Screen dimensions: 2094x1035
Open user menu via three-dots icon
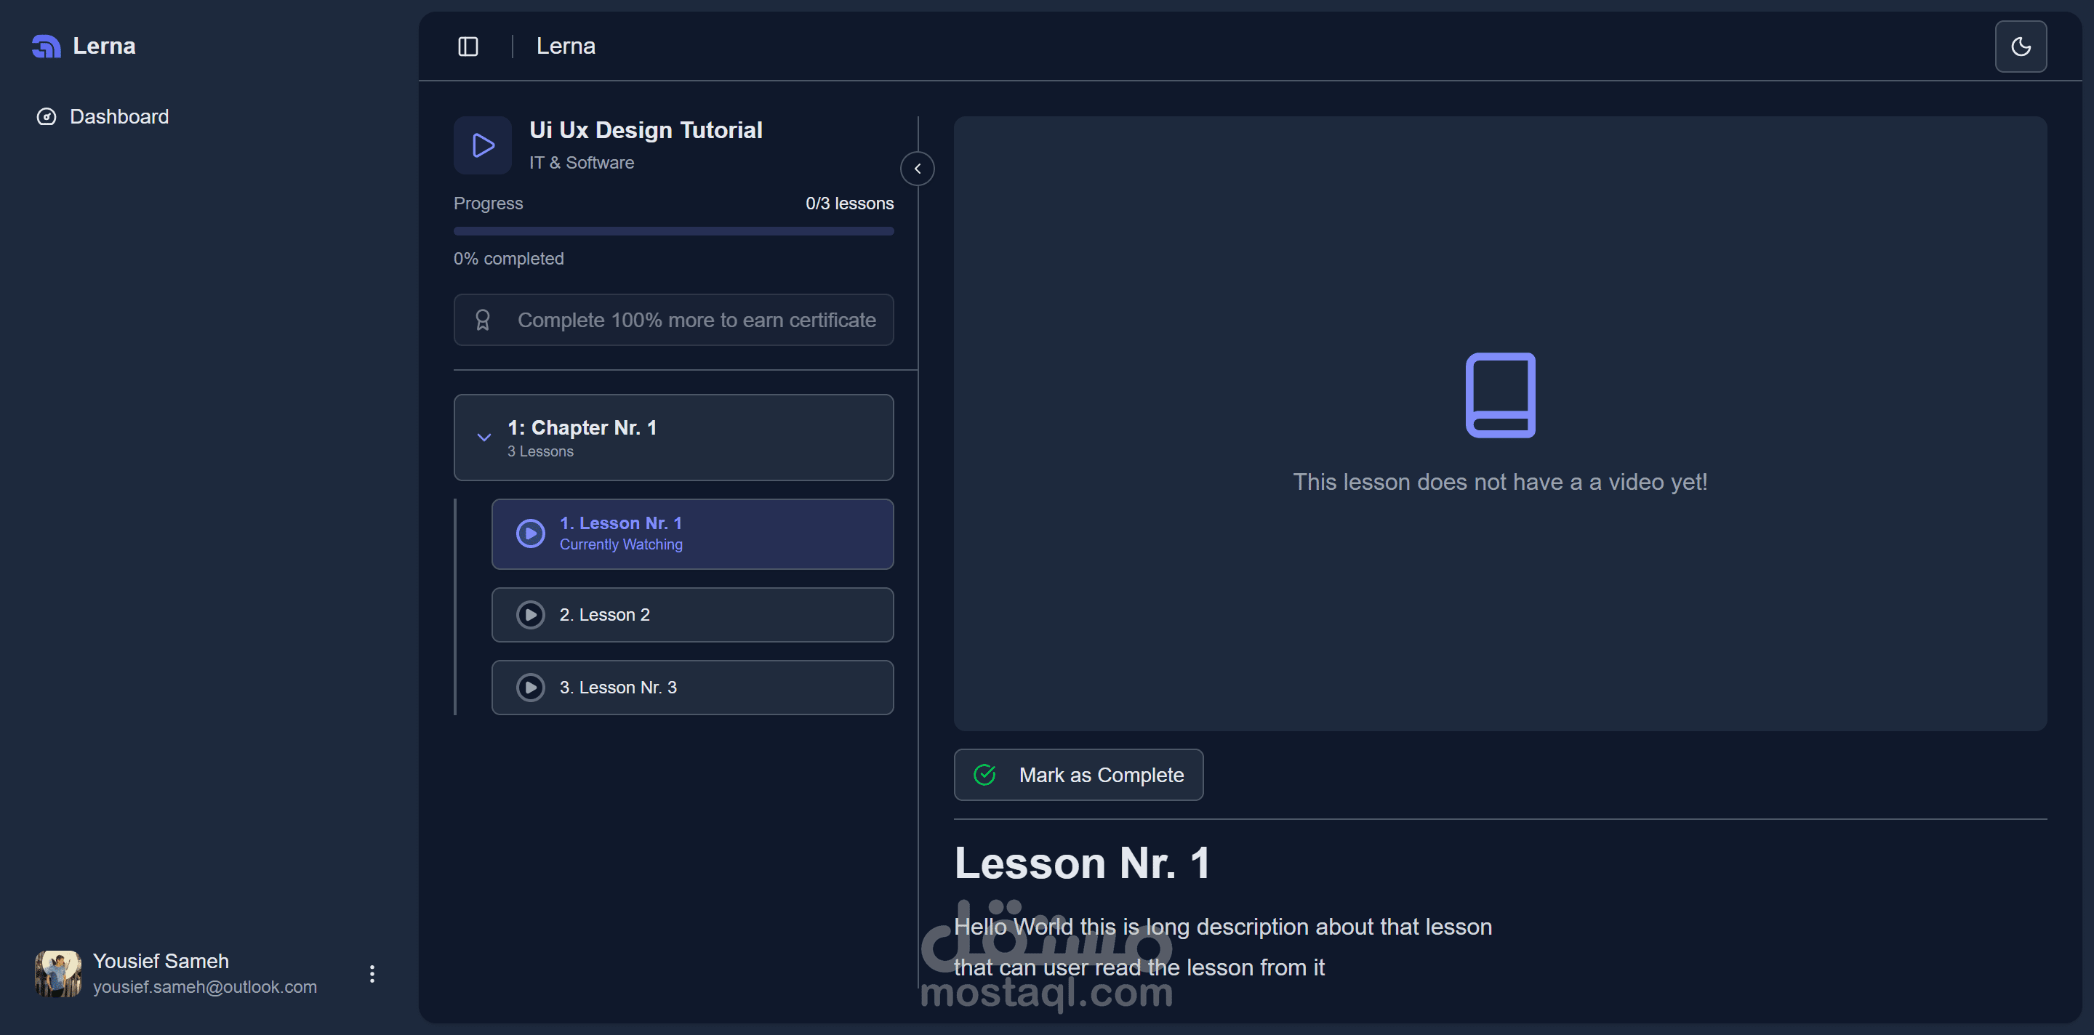(372, 973)
